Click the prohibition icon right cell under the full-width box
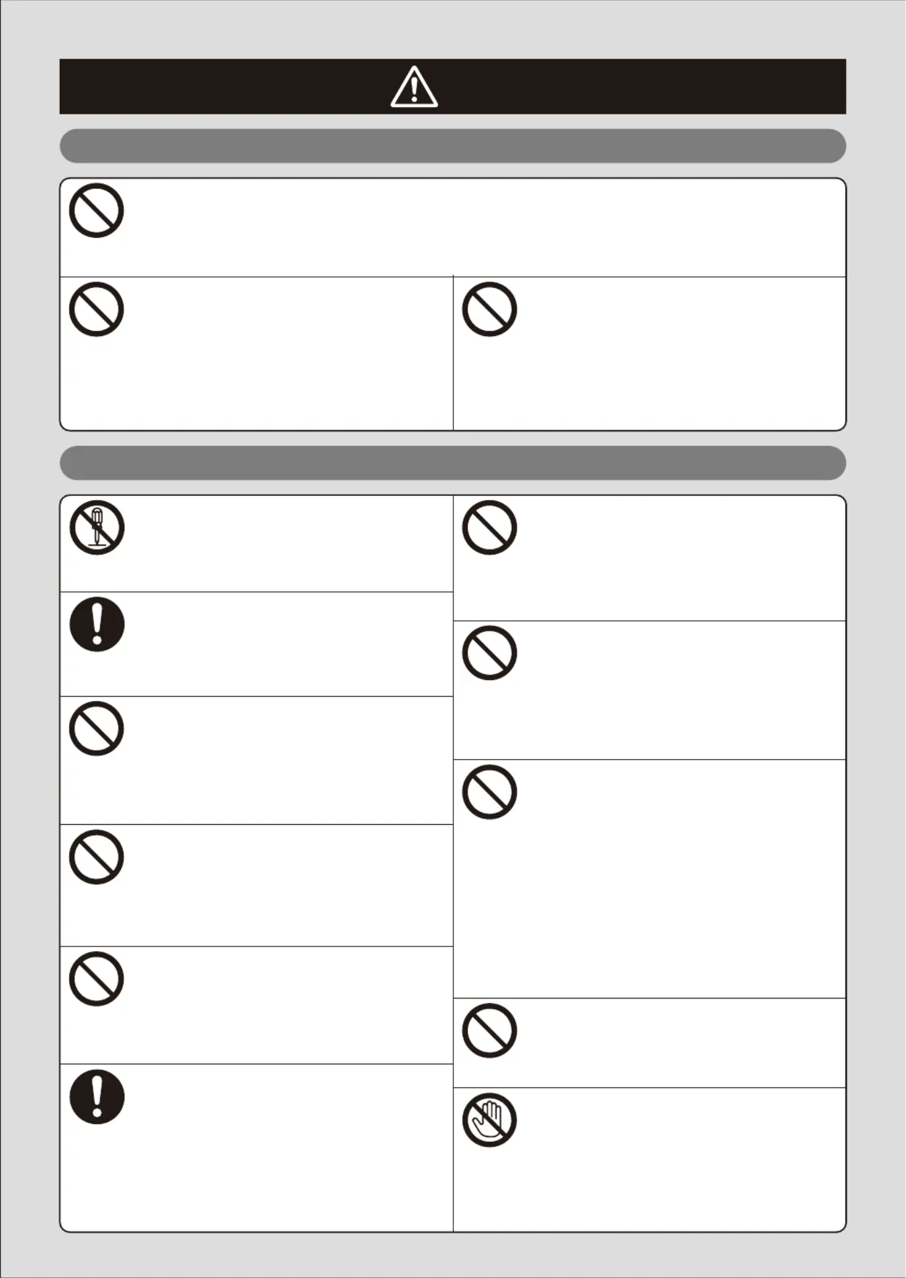 pyautogui.click(x=489, y=309)
